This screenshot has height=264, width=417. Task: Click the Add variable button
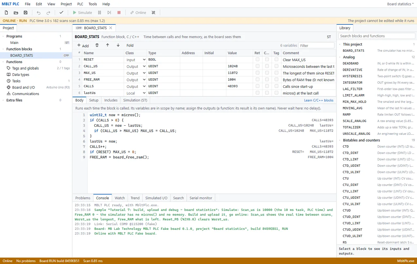point(83,46)
